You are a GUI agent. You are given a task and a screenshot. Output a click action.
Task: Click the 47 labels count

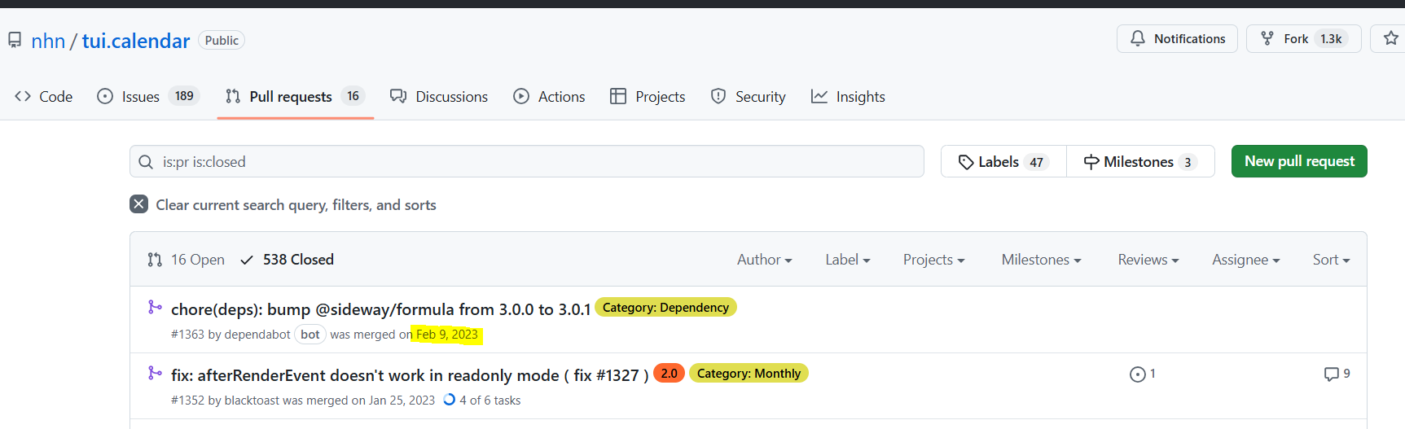click(x=1036, y=162)
